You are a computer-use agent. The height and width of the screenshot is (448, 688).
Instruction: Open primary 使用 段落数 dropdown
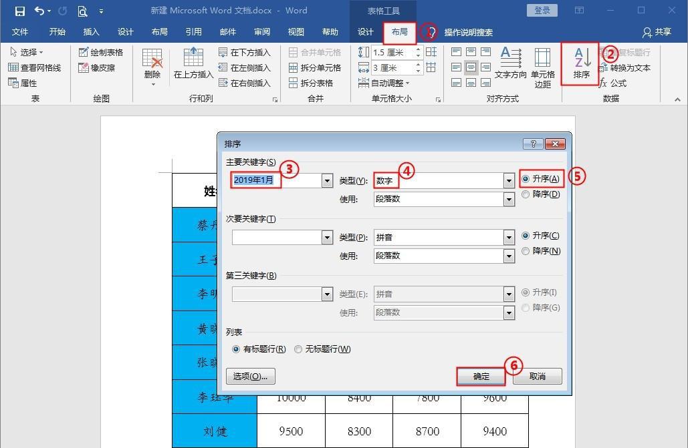pos(509,200)
